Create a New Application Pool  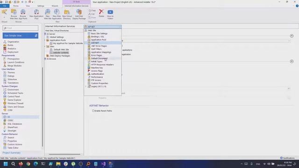click(x=36, y=14)
